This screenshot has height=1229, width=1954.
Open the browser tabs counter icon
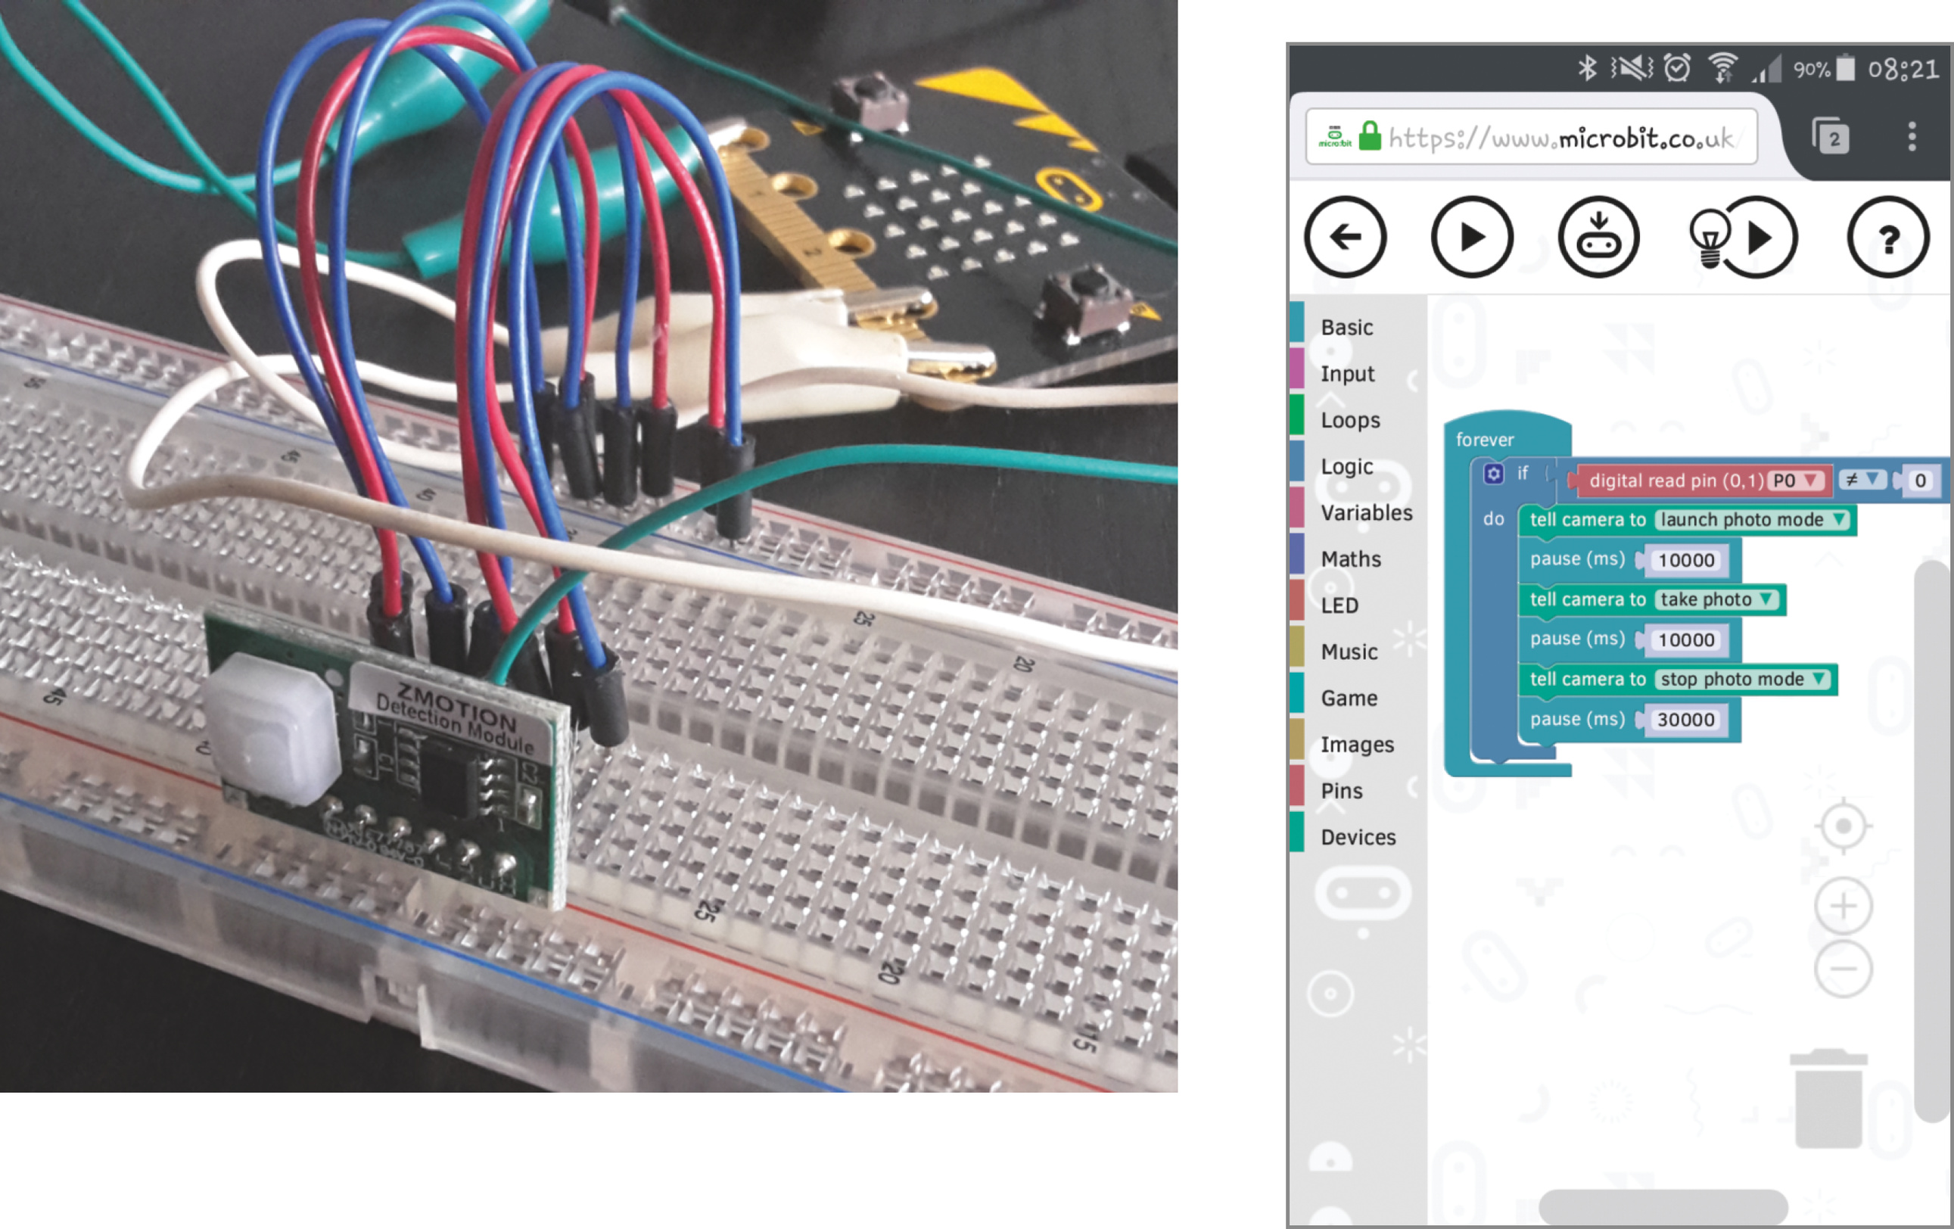tap(1830, 137)
